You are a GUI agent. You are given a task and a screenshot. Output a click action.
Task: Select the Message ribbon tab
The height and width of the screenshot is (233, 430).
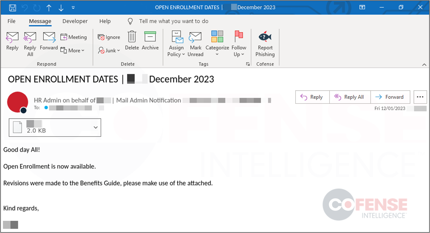(40, 21)
